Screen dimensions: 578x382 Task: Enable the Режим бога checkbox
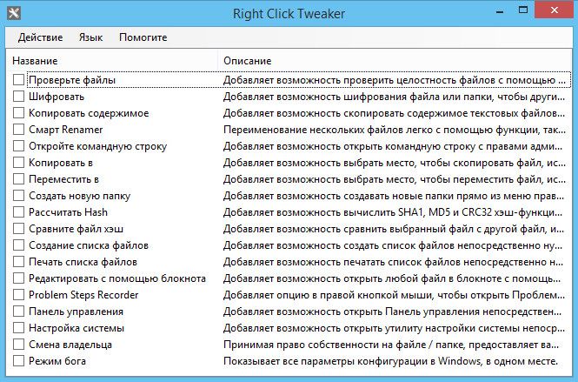tap(20, 361)
